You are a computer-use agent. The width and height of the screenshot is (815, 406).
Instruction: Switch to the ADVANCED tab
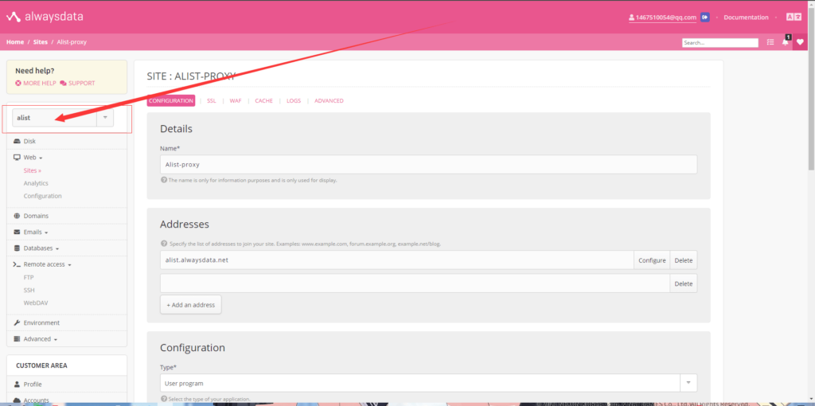[329, 101]
